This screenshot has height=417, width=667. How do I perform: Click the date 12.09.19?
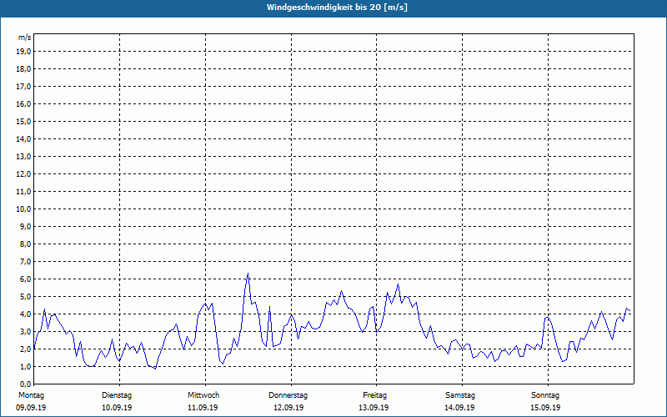click(288, 408)
